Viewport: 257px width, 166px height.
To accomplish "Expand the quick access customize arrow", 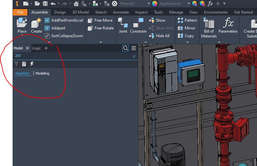I will 224,4.
